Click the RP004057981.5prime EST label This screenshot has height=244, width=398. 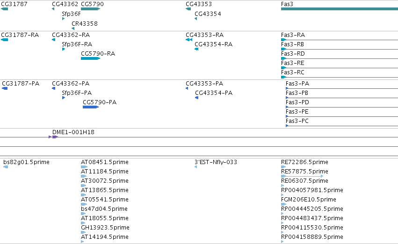click(312, 190)
